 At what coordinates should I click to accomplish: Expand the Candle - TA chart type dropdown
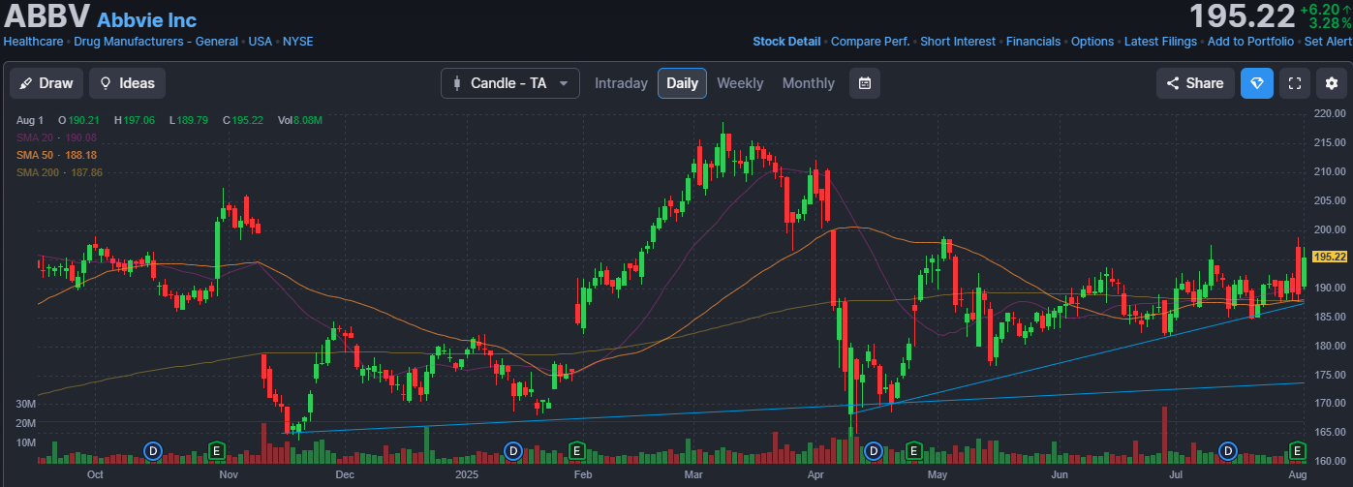coord(510,83)
